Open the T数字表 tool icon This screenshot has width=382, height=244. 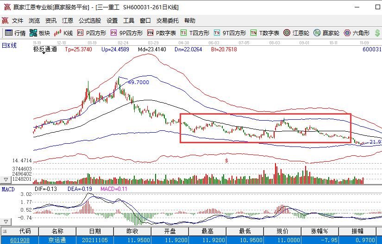(253, 33)
